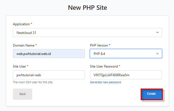Click the main SSH User helper text
The height and width of the screenshot is (111, 174).
point(33,82)
